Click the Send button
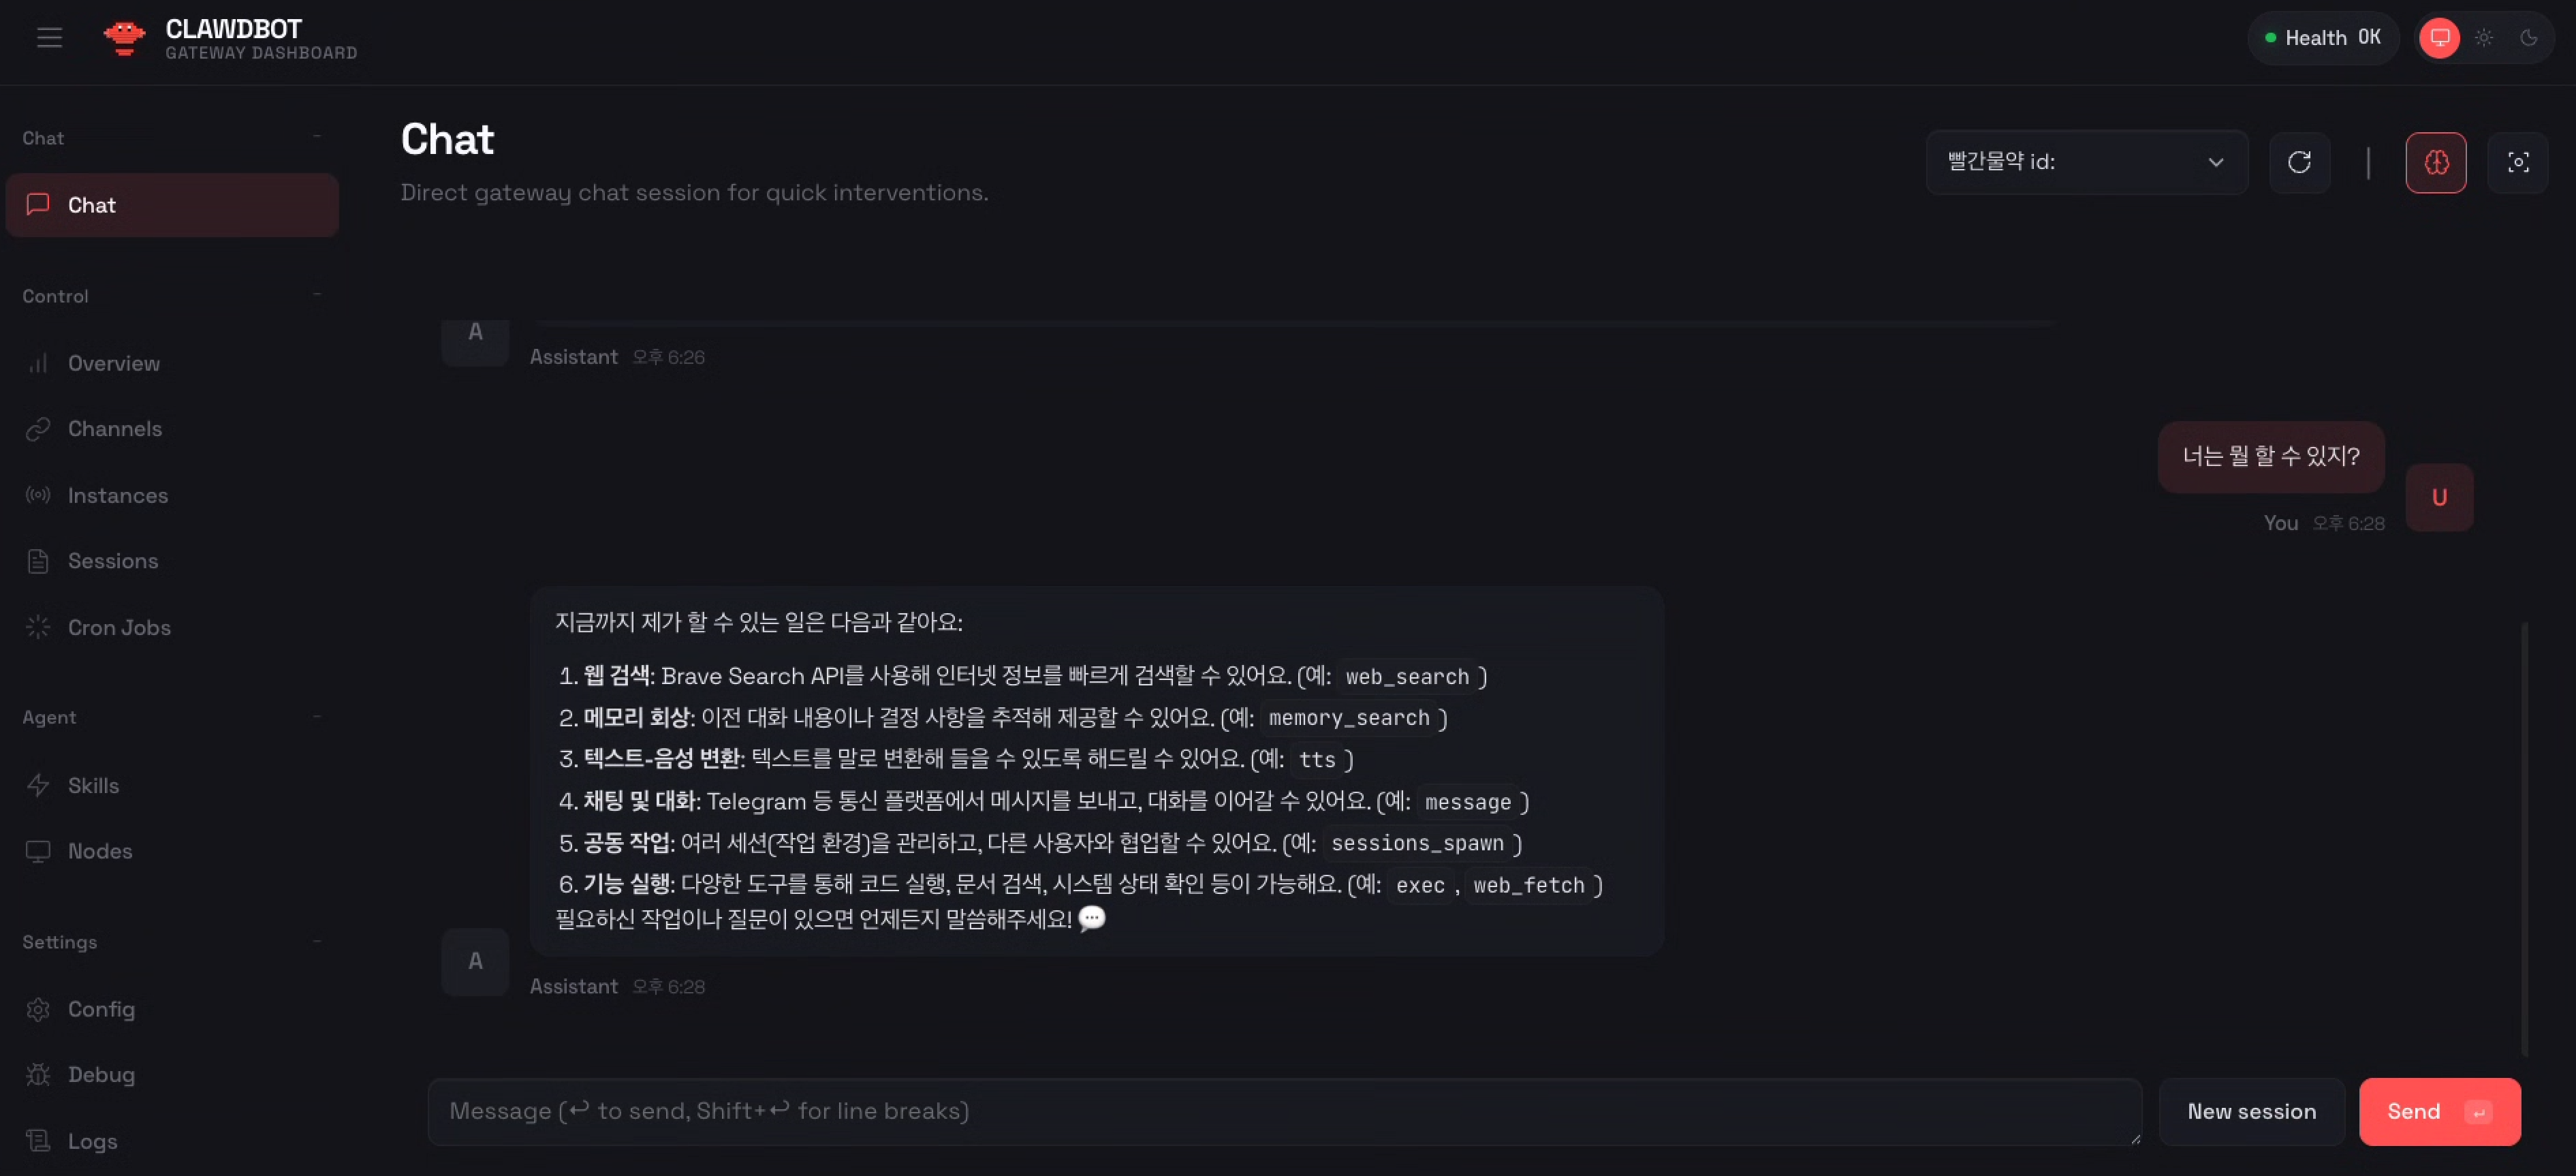The image size is (2576, 1176). (x=2438, y=1111)
